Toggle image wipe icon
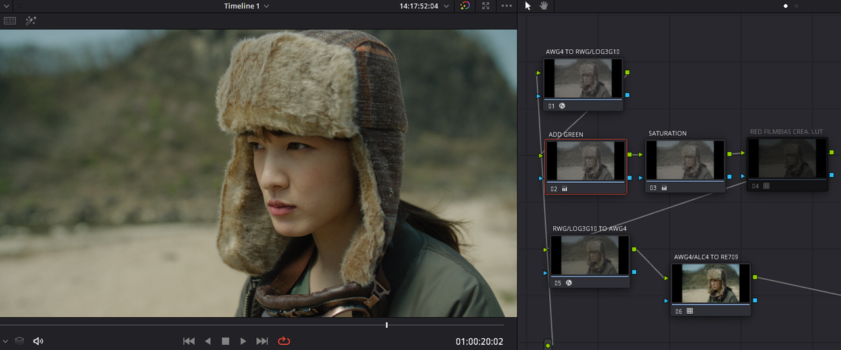841x350 pixels. coord(10,21)
